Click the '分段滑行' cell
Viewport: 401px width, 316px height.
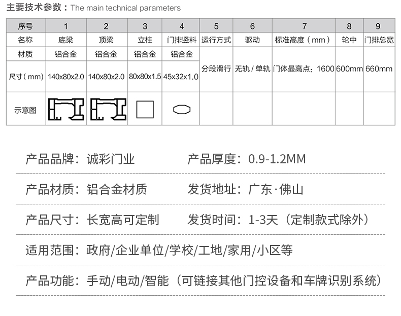(216, 68)
